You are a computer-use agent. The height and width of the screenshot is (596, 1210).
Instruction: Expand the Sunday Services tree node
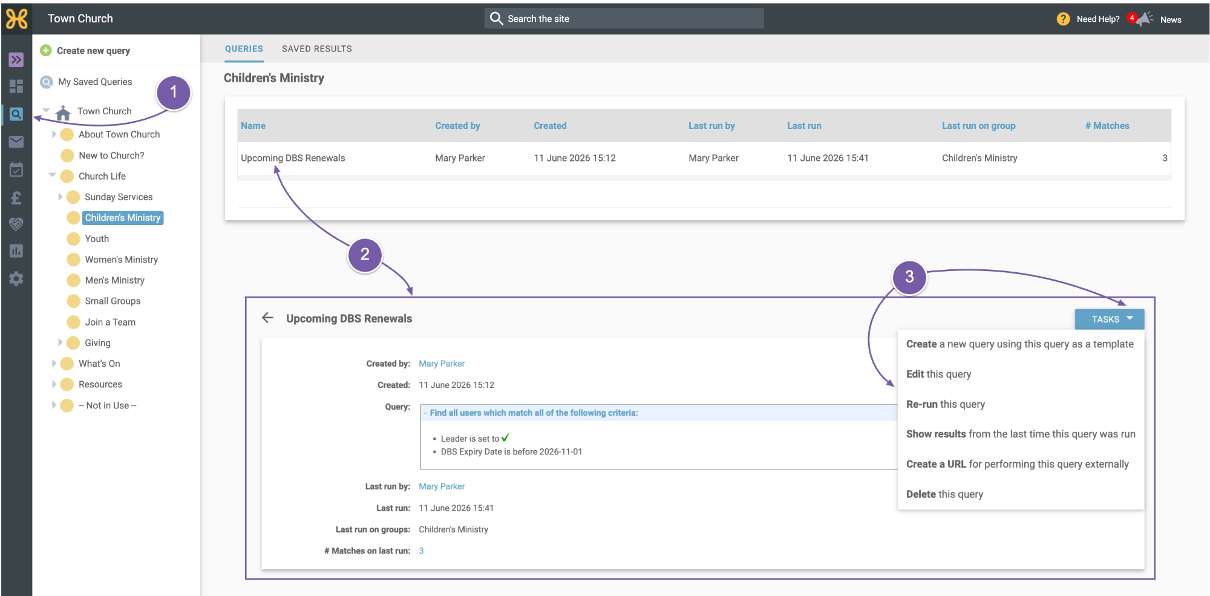[60, 197]
